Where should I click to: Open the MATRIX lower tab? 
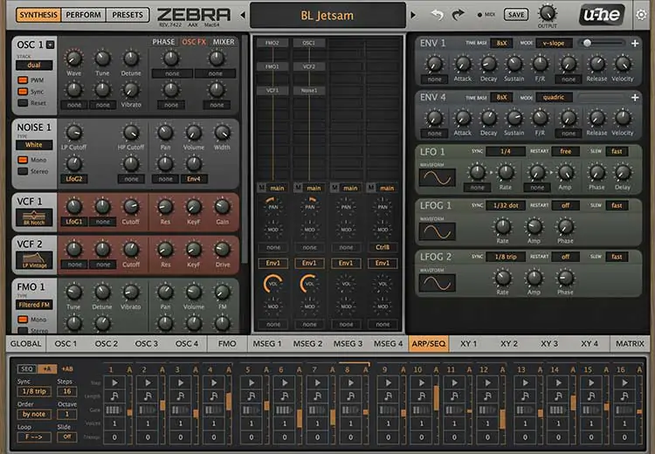click(630, 344)
